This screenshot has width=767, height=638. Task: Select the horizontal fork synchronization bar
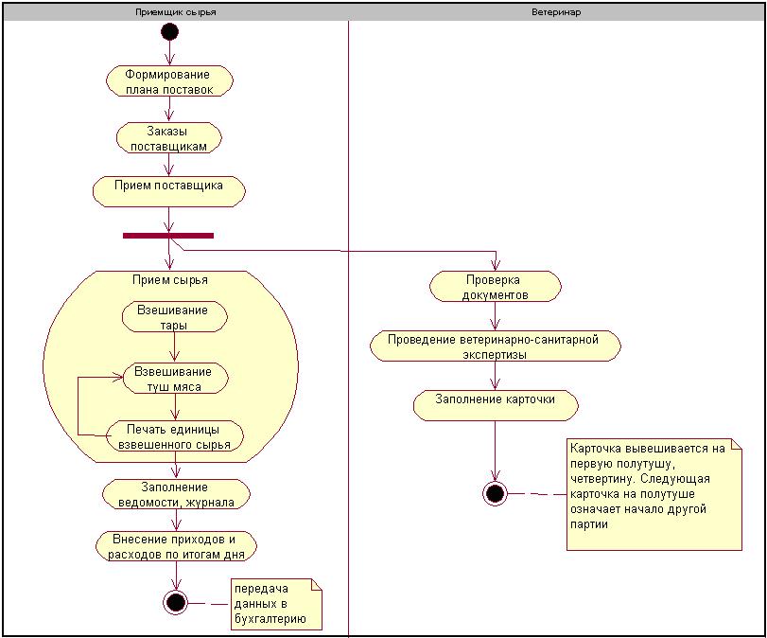click(x=168, y=236)
